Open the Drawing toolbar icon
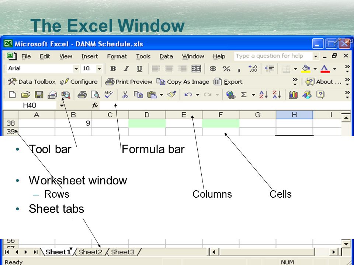The image size is (354, 265). 307,95
